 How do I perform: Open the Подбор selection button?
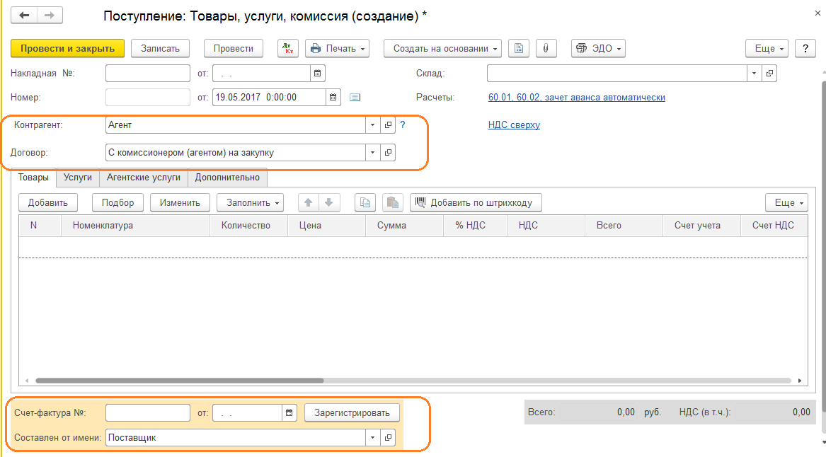click(118, 203)
